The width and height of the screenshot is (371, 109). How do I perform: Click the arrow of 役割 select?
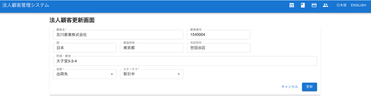point(112,74)
